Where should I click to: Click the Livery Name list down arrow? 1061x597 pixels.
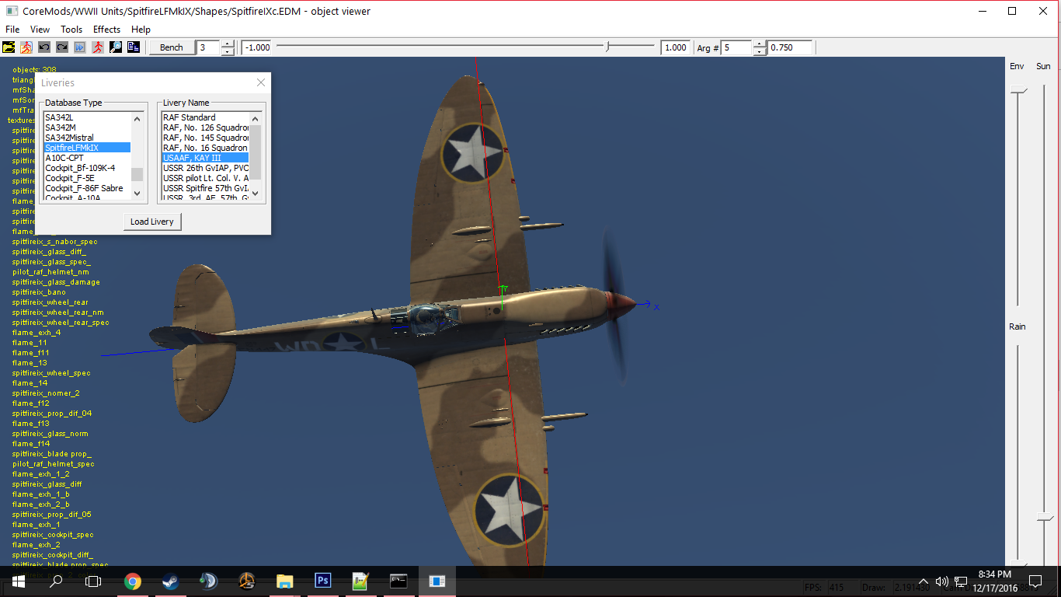coord(256,193)
